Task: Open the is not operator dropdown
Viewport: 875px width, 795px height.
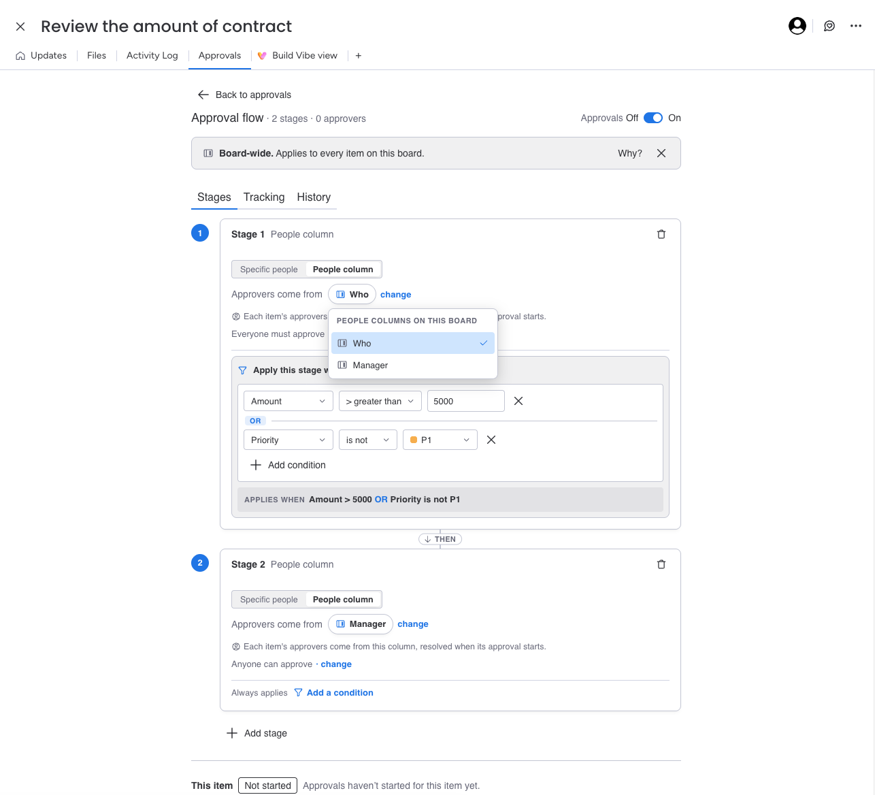Action: tap(368, 440)
